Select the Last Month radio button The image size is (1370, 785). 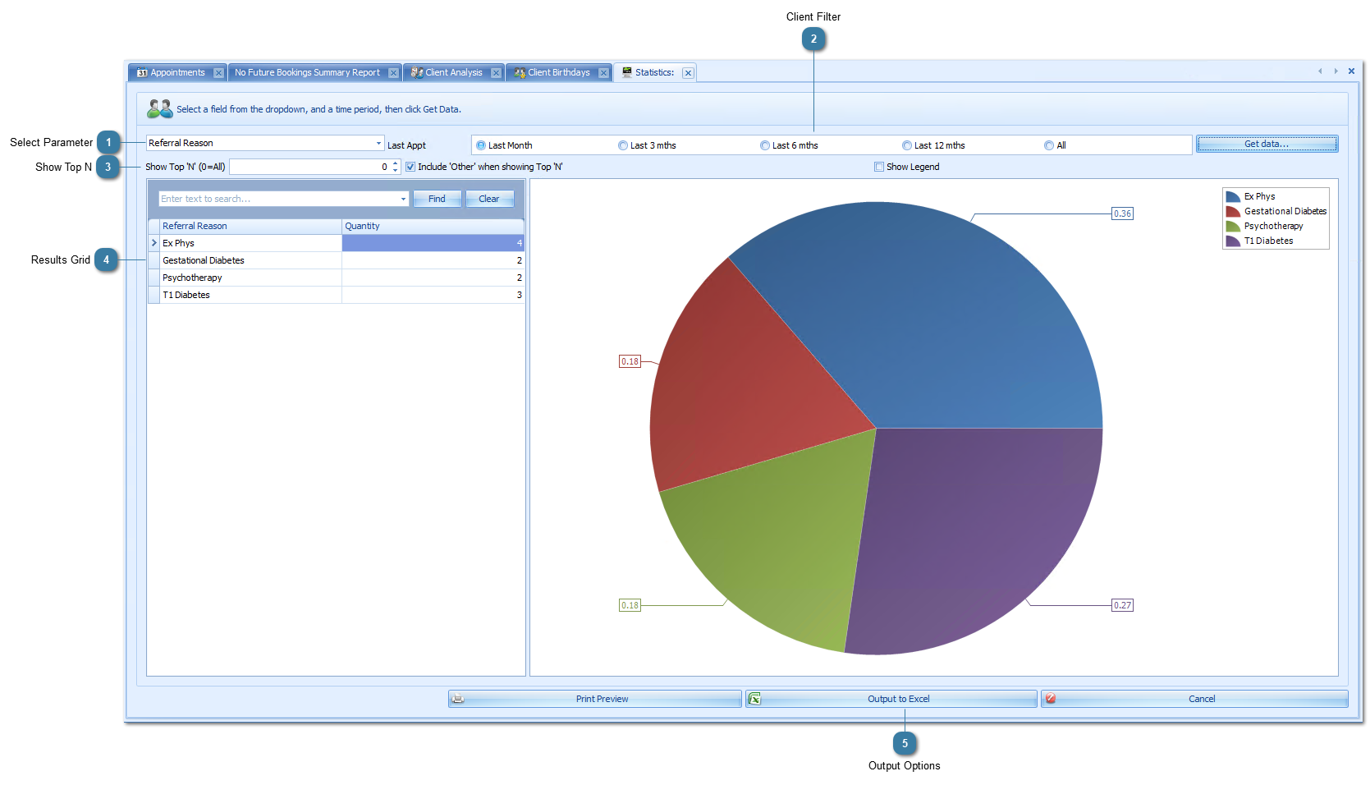[481, 145]
